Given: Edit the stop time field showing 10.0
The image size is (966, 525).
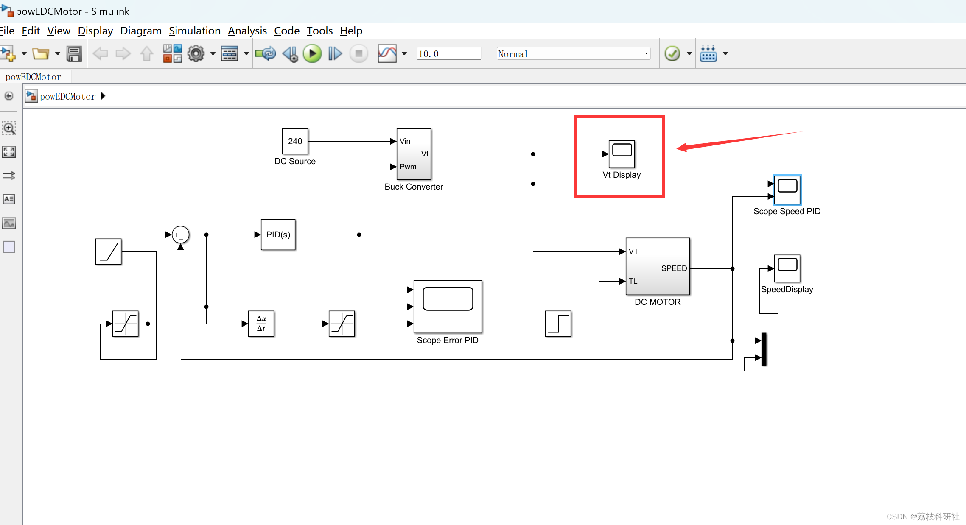Looking at the screenshot, I should coord(448,53).
